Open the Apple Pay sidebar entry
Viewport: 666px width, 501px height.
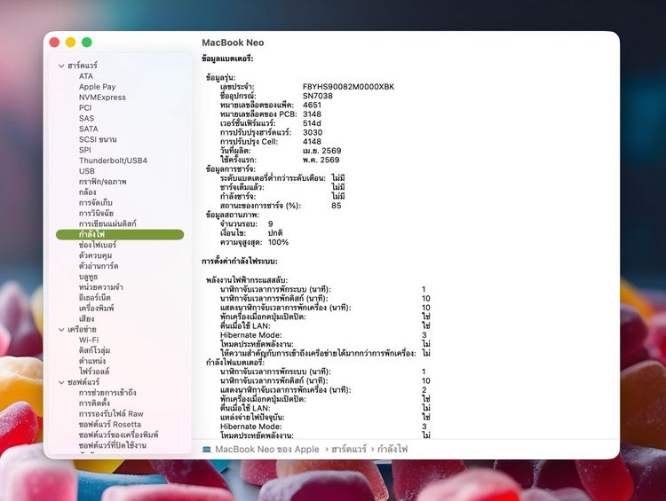point(98,87)
